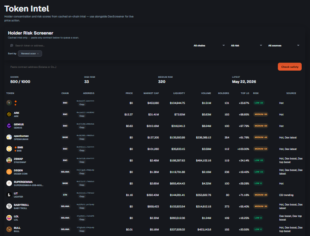Copy the GENIUS contract address
The width and height of the screenshot is (310, 236).
point(82,127)
